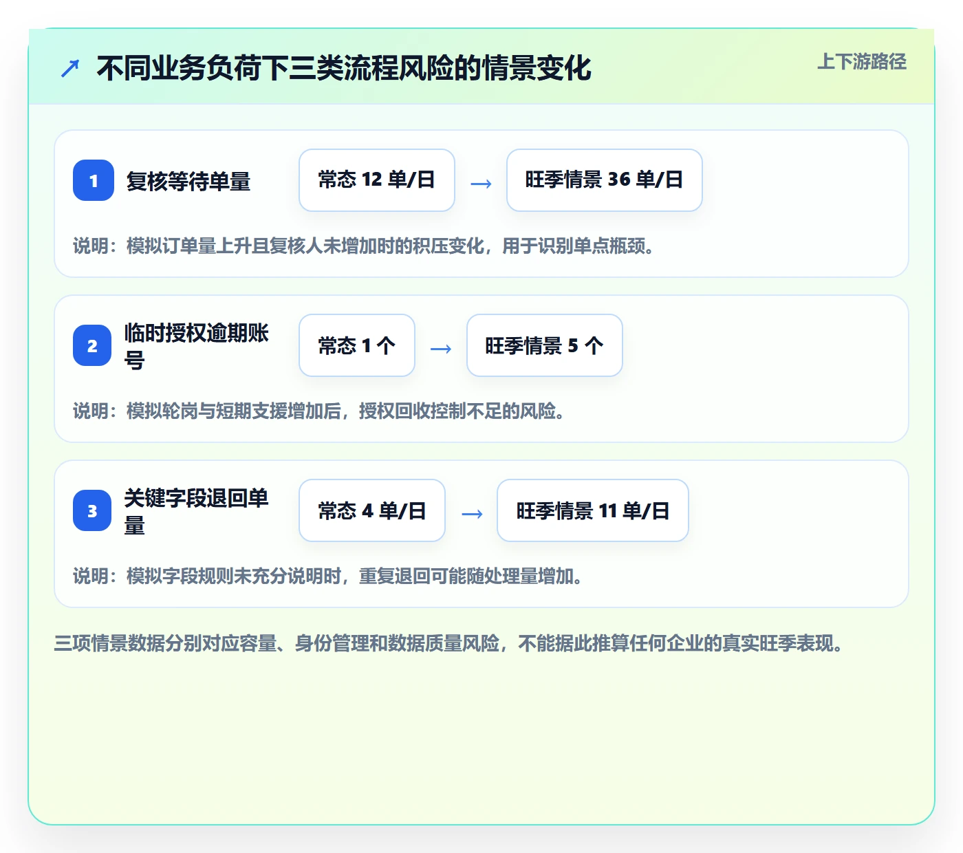Select the note starting 说明：模拟轮岗与短期支援
The width and height of the screenshot is (963, 853).
[319, 411]
